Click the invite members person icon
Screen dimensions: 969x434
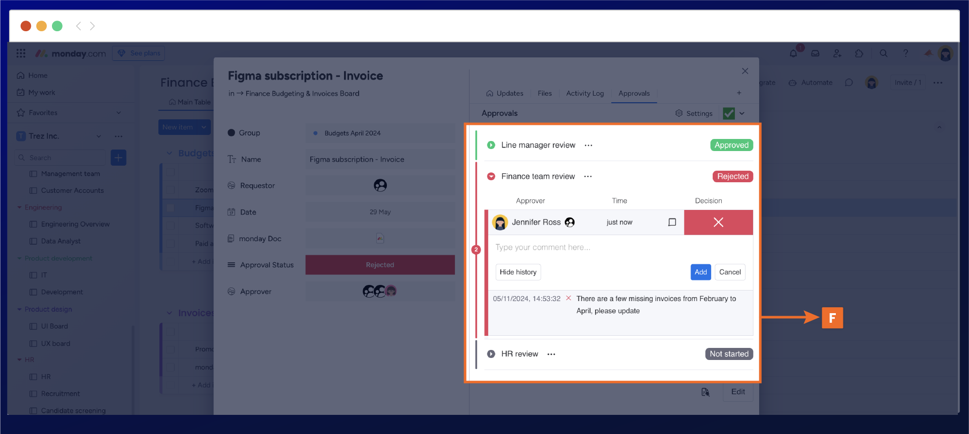[x=837, y=53]
